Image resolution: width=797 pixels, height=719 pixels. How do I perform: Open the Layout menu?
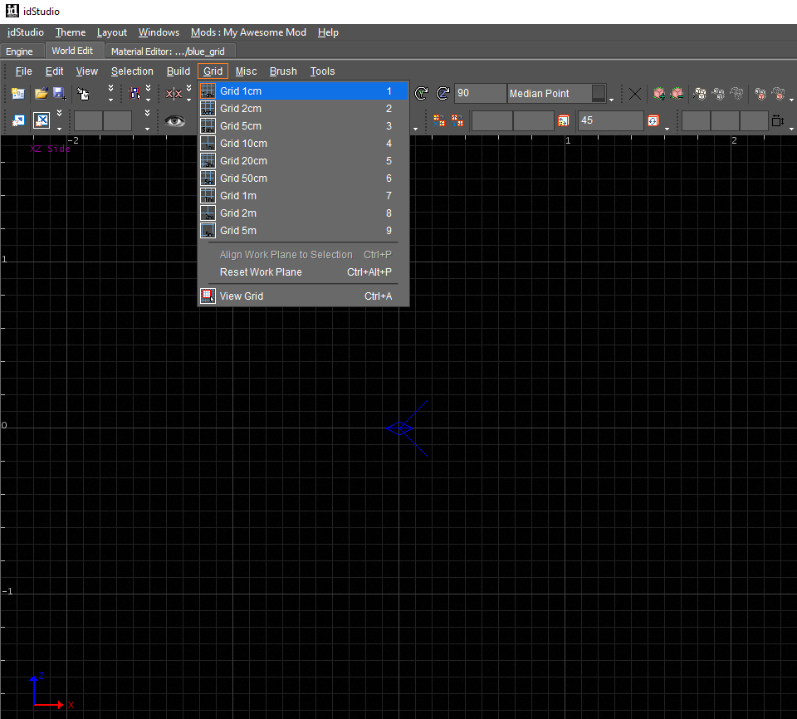(112, 32)
